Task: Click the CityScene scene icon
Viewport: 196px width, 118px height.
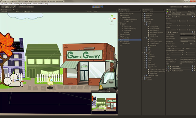Action: 149,40
